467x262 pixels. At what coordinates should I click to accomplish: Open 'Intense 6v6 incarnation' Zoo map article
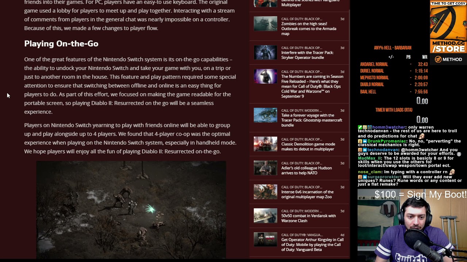coord(307,194)
